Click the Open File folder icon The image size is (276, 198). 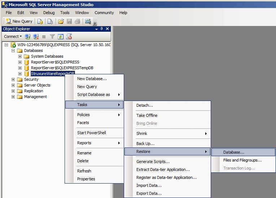coord(61,21)
